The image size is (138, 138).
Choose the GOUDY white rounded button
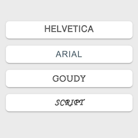click(69, 78)
